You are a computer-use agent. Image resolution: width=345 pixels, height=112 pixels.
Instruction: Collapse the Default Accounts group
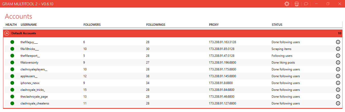(7, 33)
